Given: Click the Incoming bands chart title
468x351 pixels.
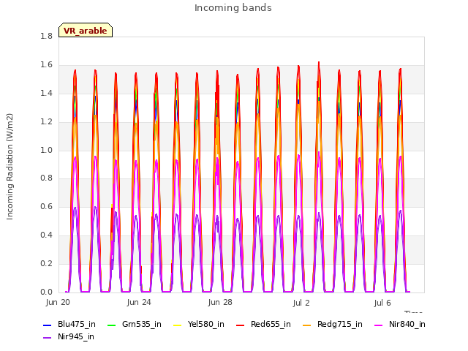Looking at the screenshot, I should point(233,8).
